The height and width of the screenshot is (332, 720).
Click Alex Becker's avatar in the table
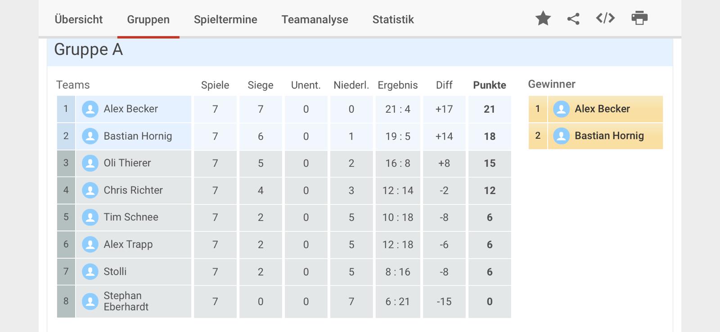coord(90,109)
